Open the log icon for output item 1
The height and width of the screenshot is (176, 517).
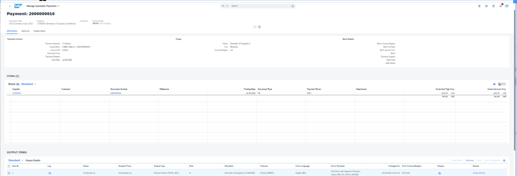tap(50, 173)
